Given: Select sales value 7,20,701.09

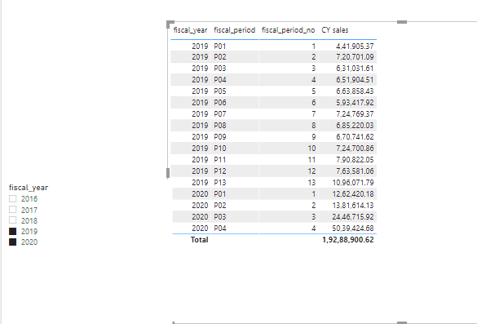Looking at the screenshot, I should click(x=355, y=57).
